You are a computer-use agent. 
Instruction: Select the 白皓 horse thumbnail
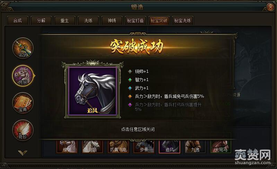93,146
